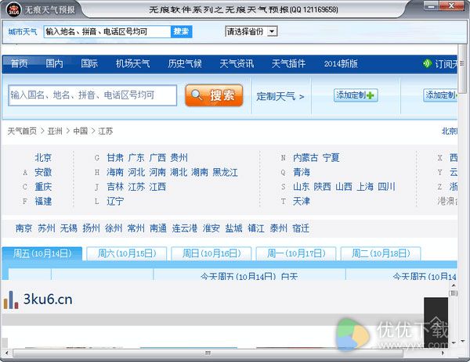Select the 北京 province link
Viewport: 470px width, 362px height.
[x=43, y=157]
